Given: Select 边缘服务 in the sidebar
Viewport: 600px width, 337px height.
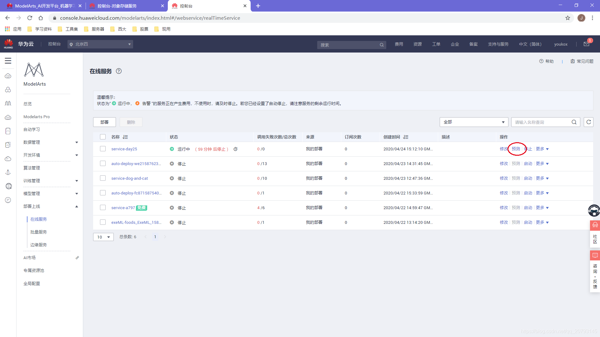Looking at the screenshot, I should click(x=38, y=245).
